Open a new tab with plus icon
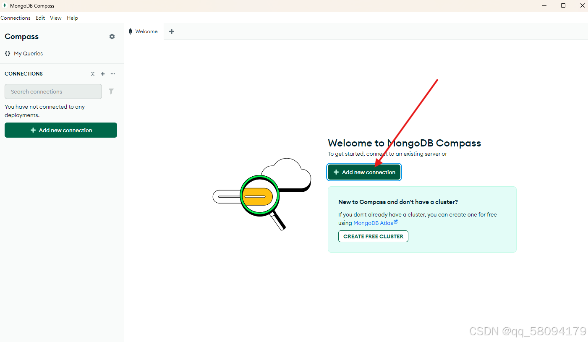 (x=172, y=31)
